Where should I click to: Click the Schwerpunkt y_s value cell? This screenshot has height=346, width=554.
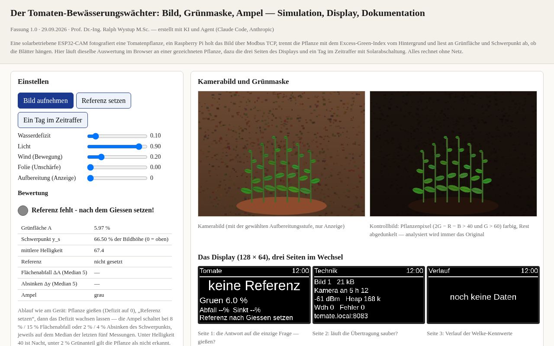(x=131, y=239)
